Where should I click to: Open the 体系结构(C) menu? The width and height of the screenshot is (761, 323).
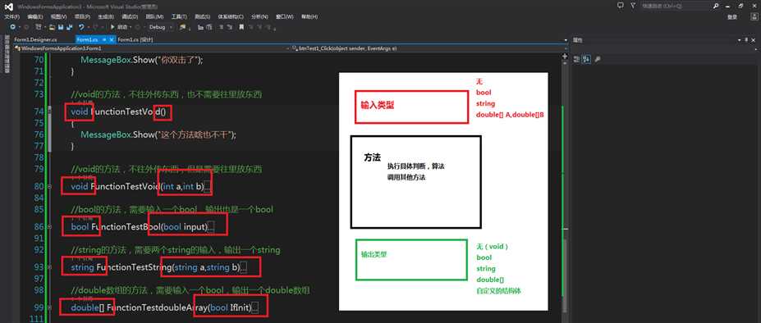[231, 16]
